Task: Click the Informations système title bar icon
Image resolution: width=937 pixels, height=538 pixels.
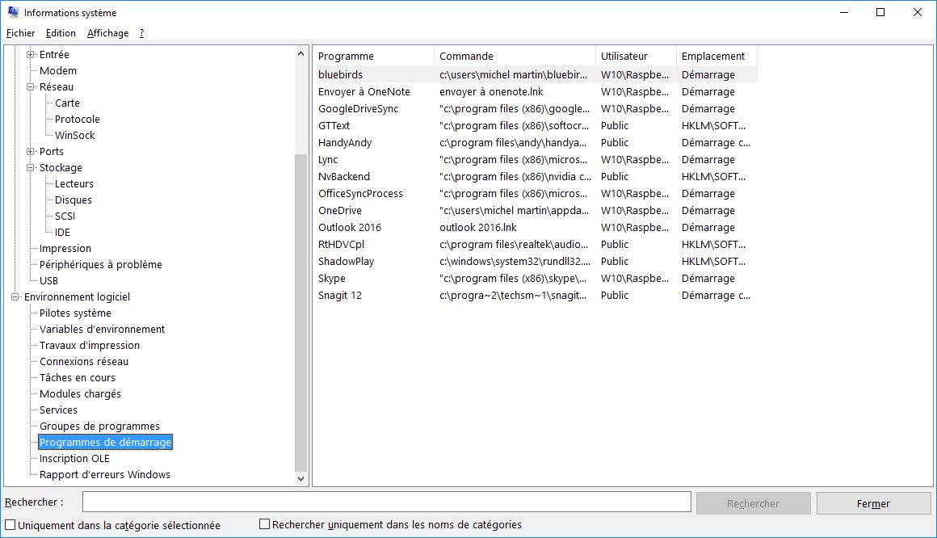Action: 13,12
